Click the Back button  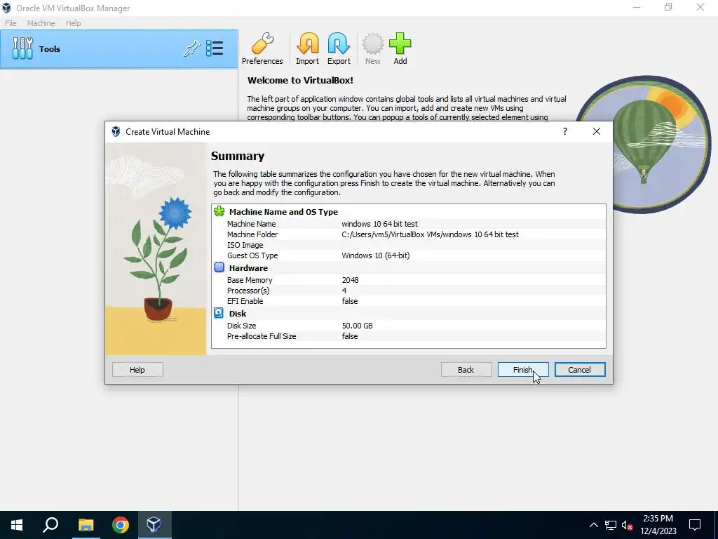point(466,370)
